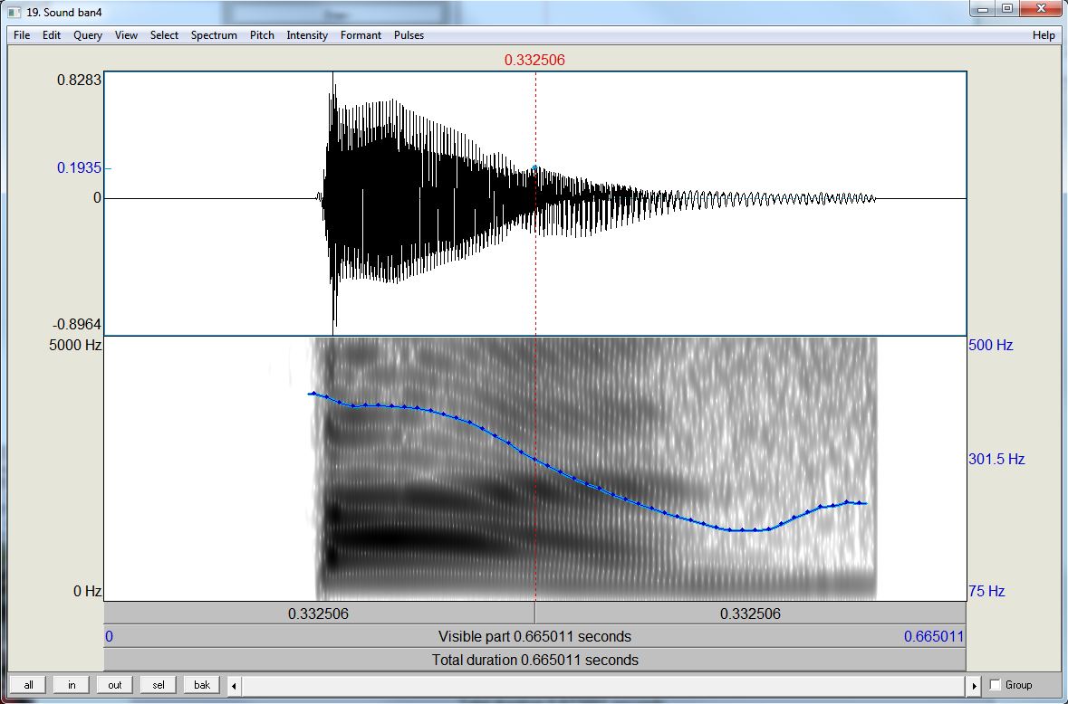Toggle the Group checkbox
The image size is (1068, 704).
pyautogui.click(x=996, y=685)
